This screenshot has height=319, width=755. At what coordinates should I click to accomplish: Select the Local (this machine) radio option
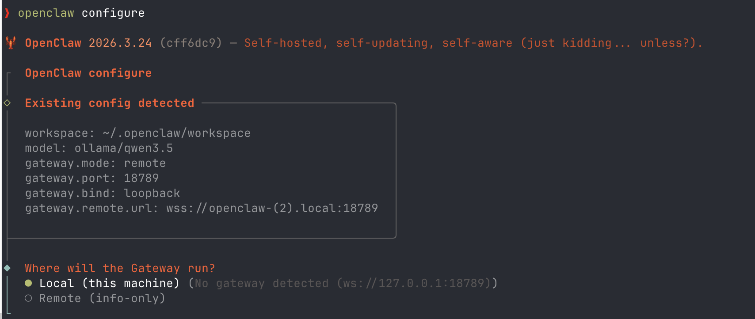(28, 283)
